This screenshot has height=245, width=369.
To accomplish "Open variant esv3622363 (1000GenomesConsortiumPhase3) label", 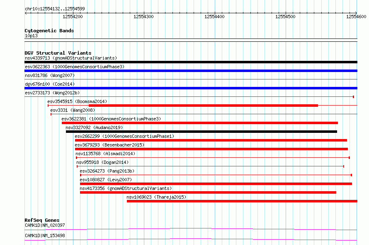I will (x=75, y=67).
